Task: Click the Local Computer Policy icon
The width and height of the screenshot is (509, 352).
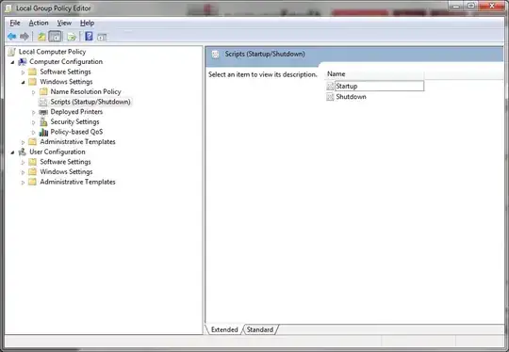Action: [x=11, y=52]
